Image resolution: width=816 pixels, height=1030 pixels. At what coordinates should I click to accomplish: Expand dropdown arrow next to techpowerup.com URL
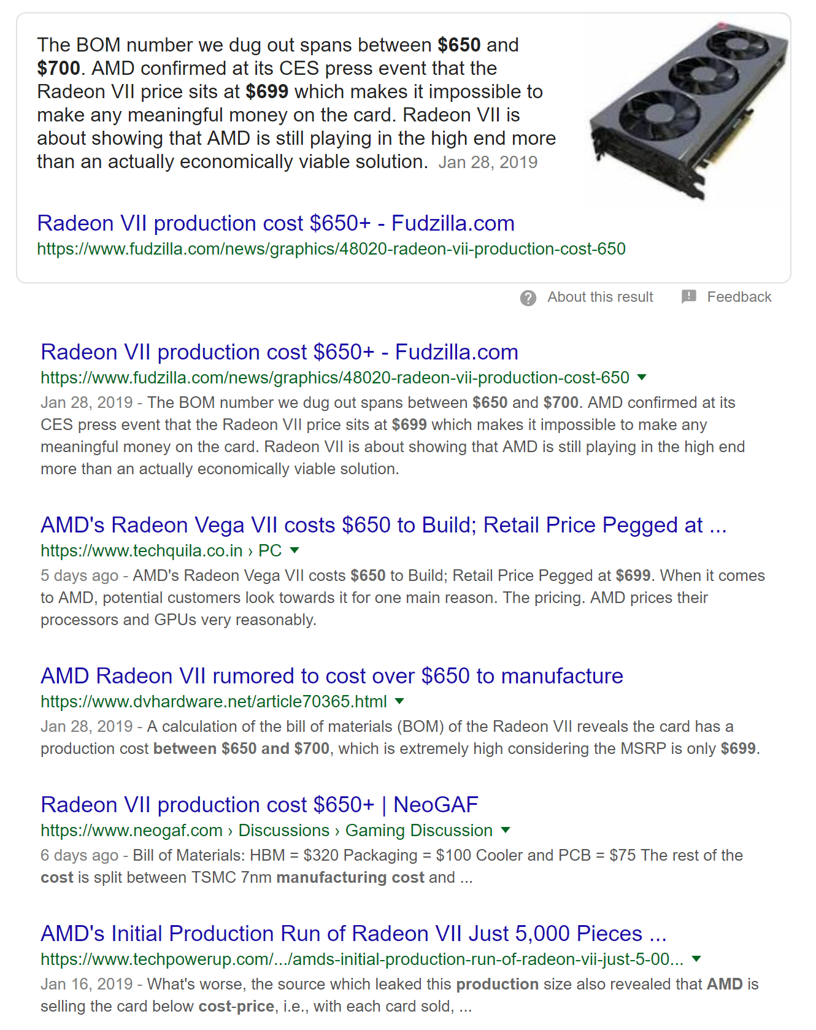[696, 959]
